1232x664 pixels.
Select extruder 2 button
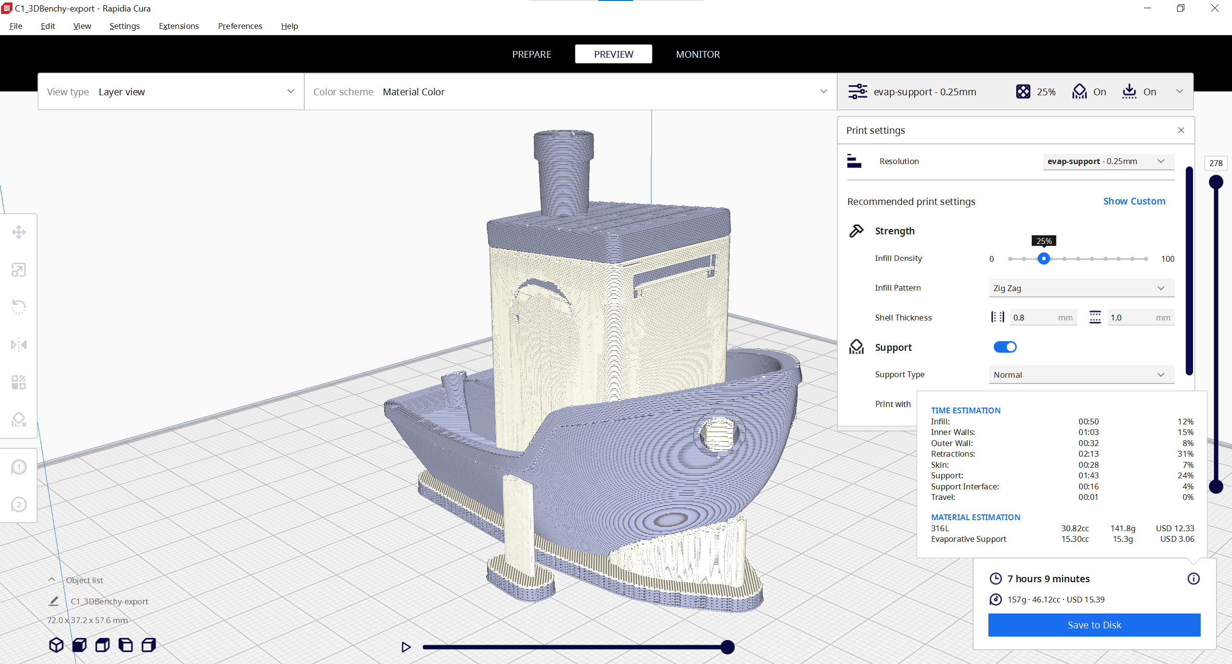point(19,505)
